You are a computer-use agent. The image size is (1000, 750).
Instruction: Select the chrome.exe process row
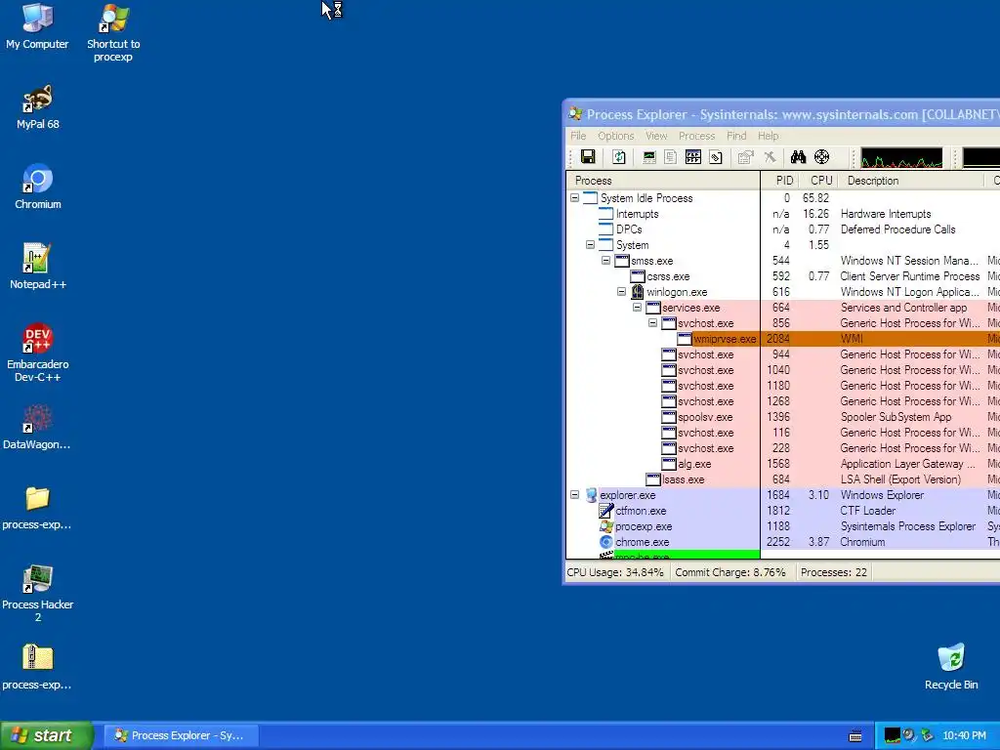783,542
